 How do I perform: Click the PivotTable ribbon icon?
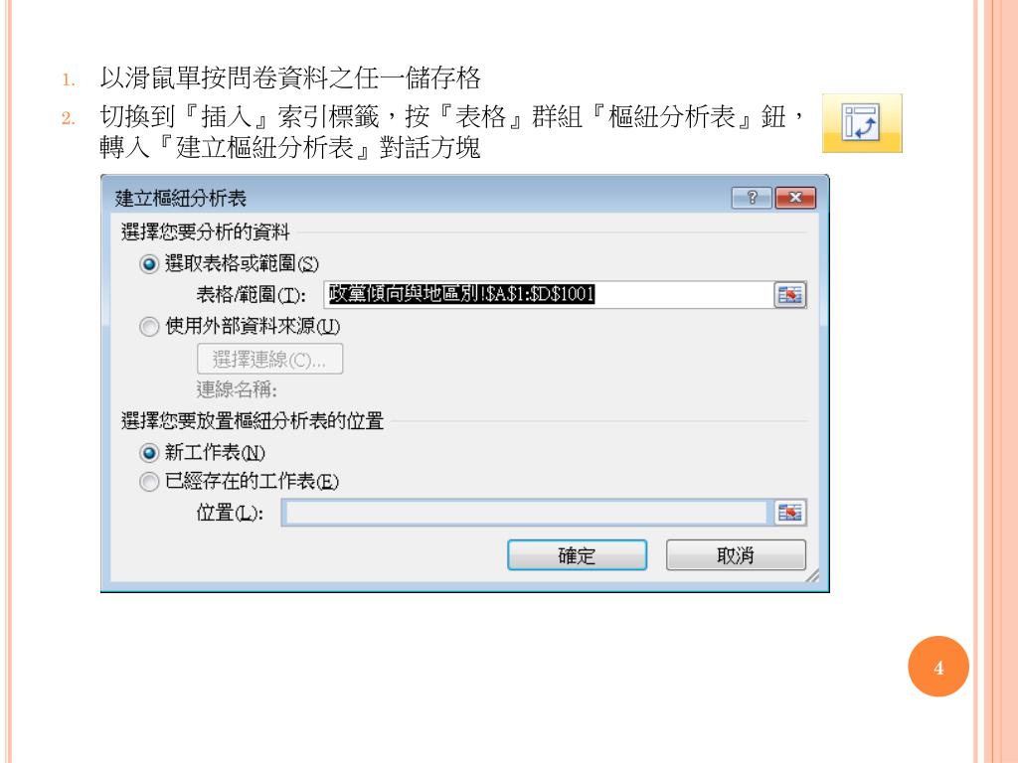pos(862,123)
